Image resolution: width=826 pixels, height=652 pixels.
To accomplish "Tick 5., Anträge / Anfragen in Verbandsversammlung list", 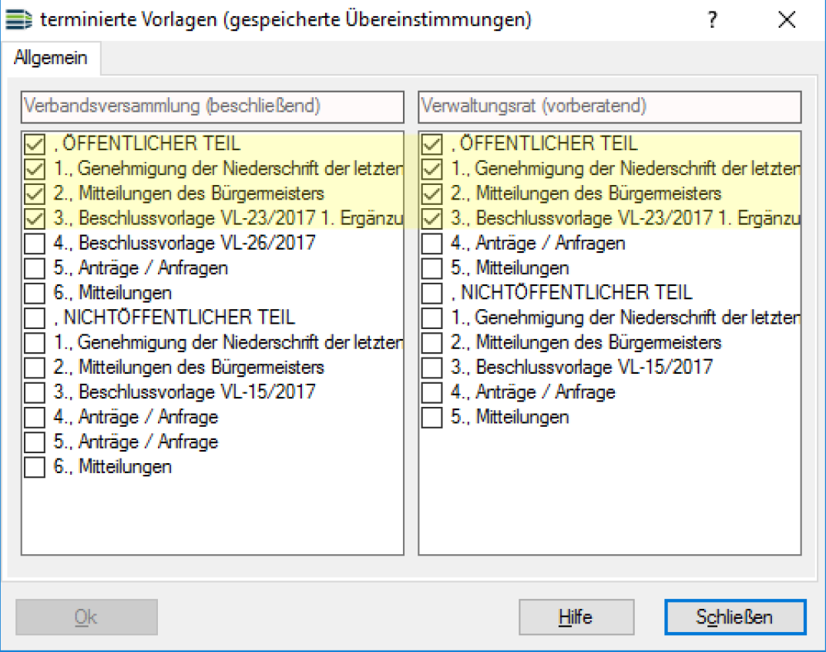I will point(35,268).
